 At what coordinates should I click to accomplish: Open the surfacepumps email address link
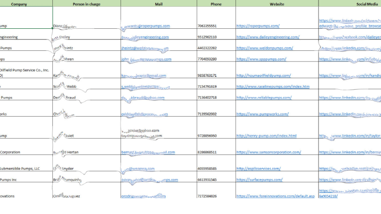coord(149,180)
